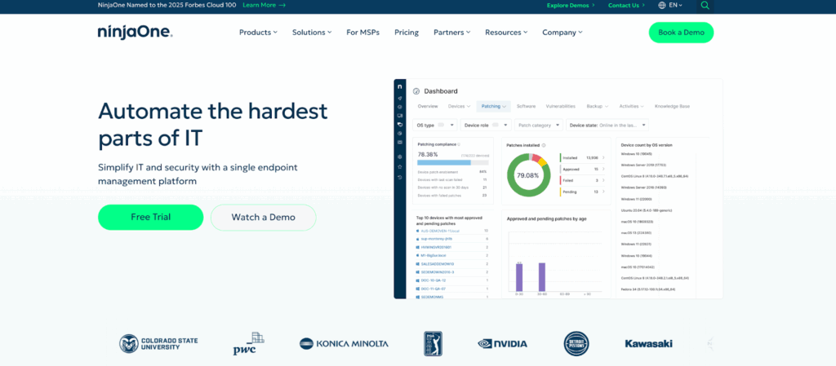Click the dashboard screenshot preview image
This screenshot has height=366, width=836.
point(558,189)
